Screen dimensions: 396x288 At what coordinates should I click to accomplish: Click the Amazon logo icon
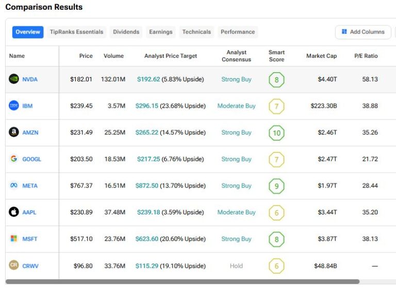tap(14, 132)
